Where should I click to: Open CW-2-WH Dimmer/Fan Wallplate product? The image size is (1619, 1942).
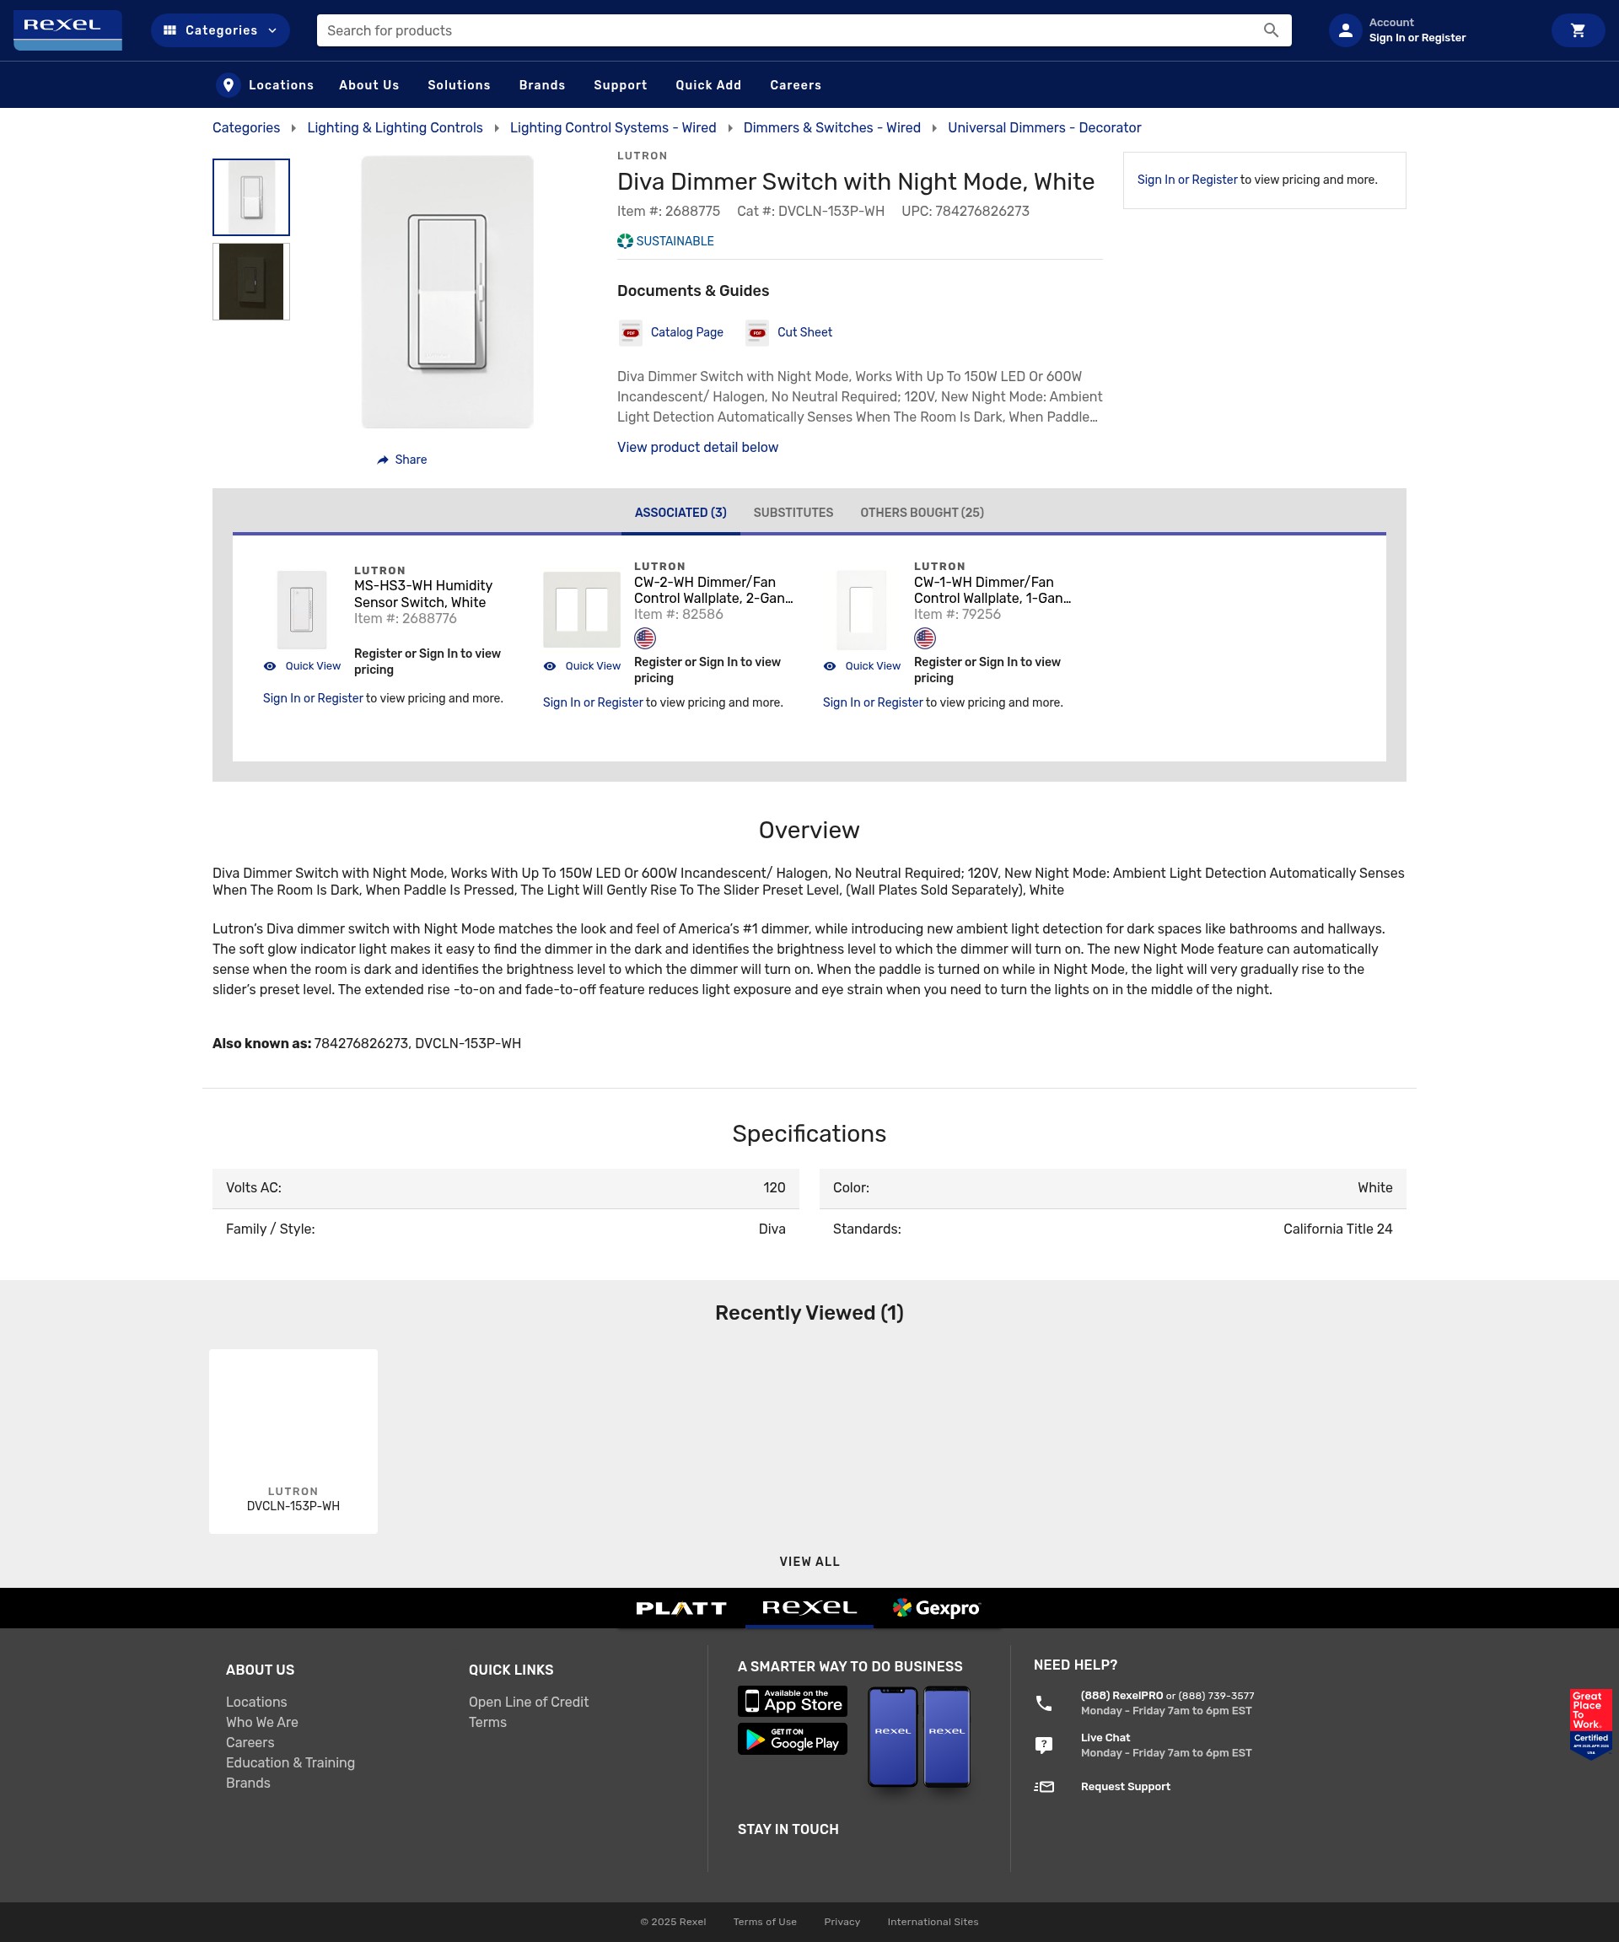coord(713,590)
